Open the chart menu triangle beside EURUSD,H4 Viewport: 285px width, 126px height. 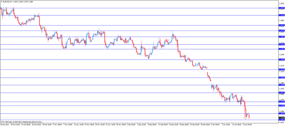coord(2,2)
